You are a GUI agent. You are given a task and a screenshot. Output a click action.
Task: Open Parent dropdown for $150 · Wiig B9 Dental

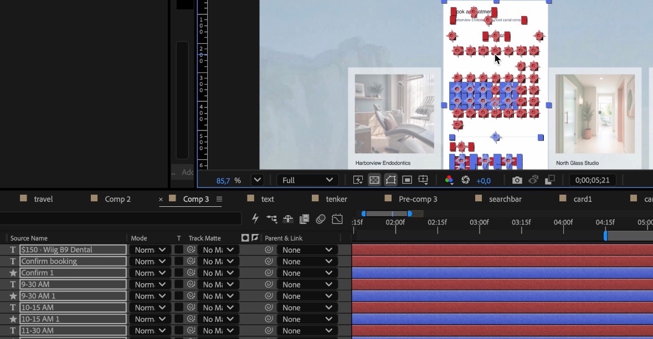pyautogui.click(x=307, y=249)
